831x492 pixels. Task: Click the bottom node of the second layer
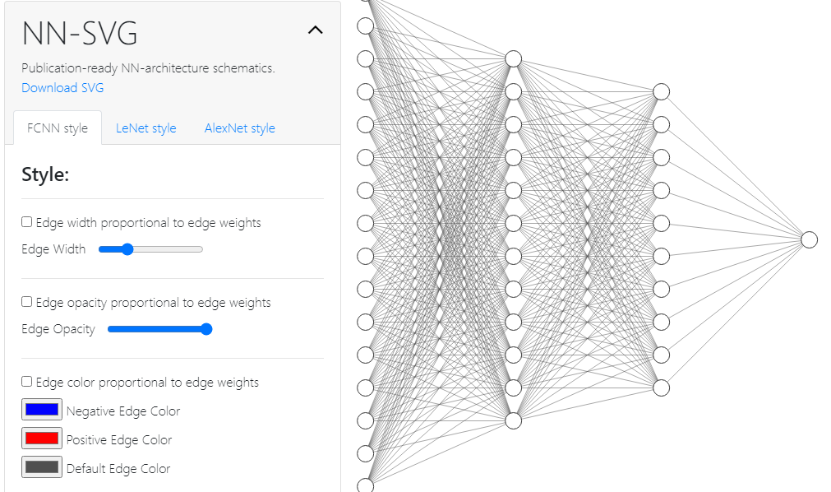click(514, 420)
